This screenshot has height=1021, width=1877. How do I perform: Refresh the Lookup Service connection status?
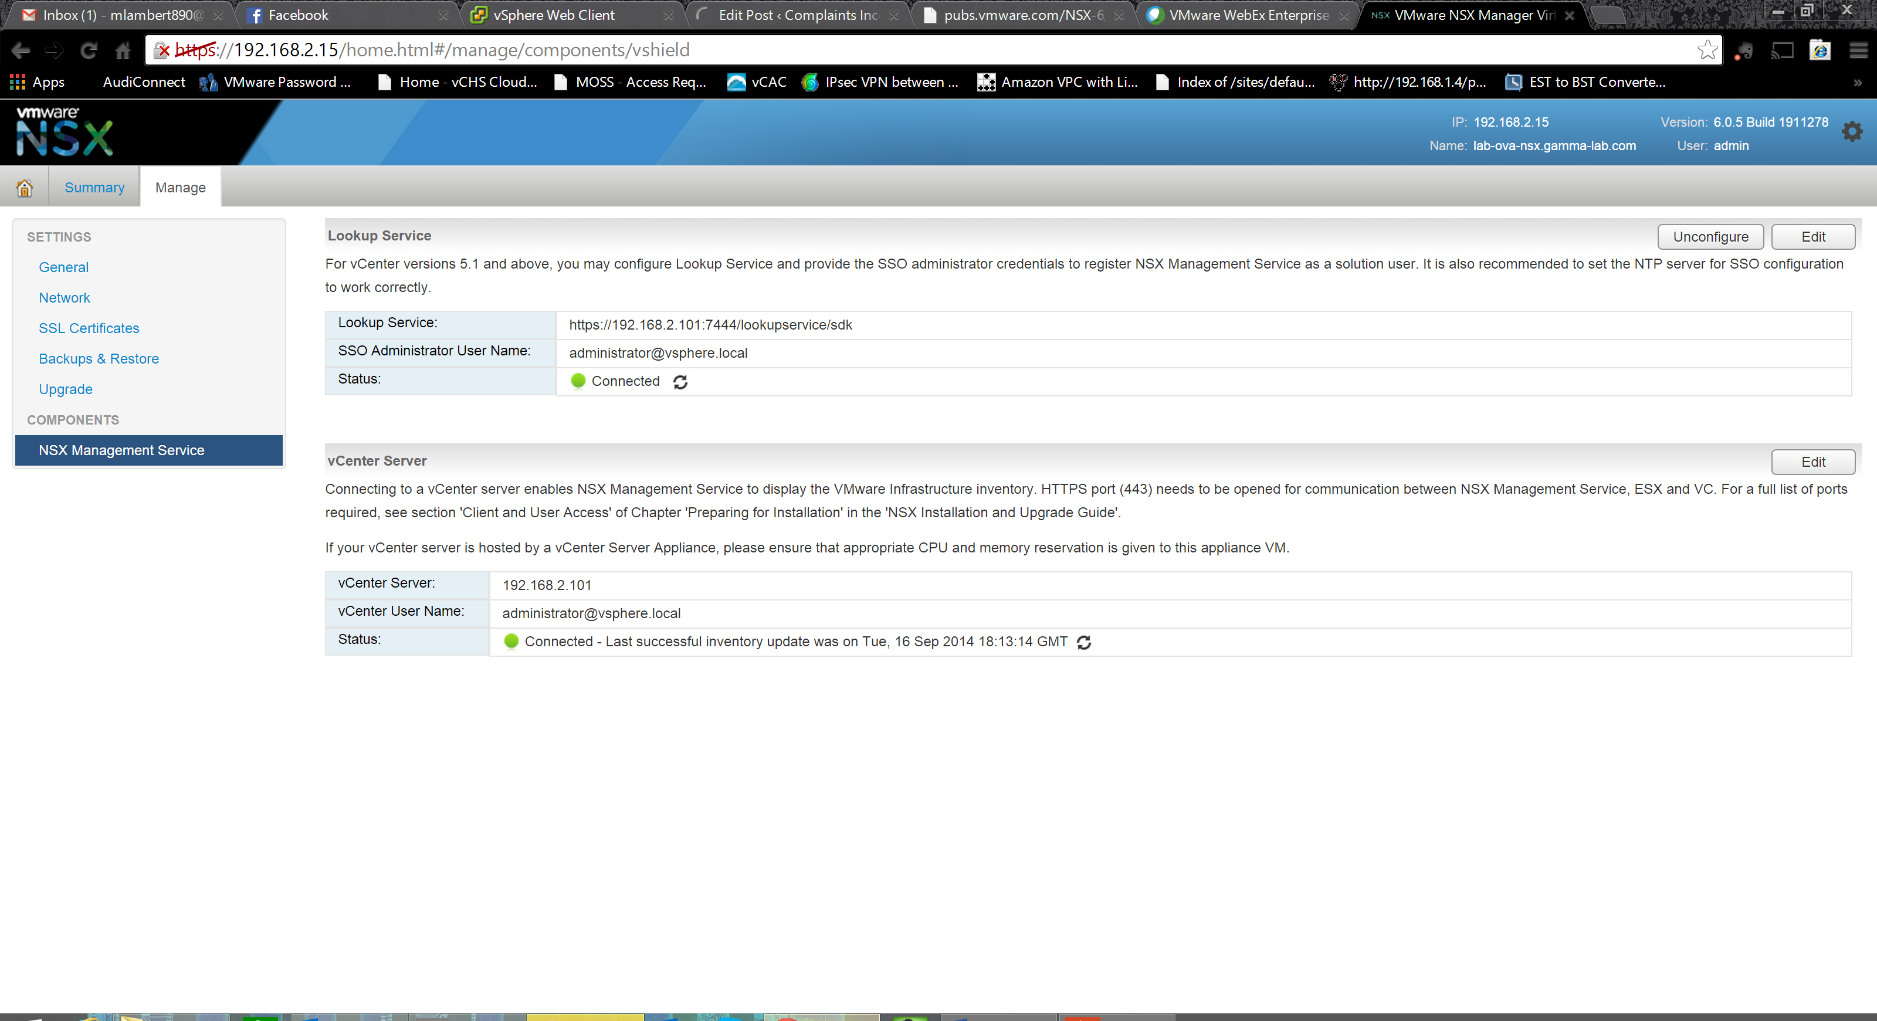coord(680,382)
